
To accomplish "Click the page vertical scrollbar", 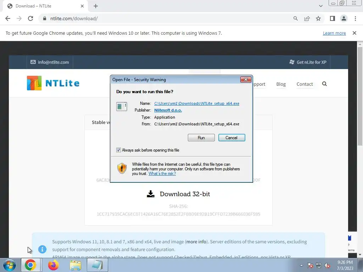I will click(x=360, y=96).
